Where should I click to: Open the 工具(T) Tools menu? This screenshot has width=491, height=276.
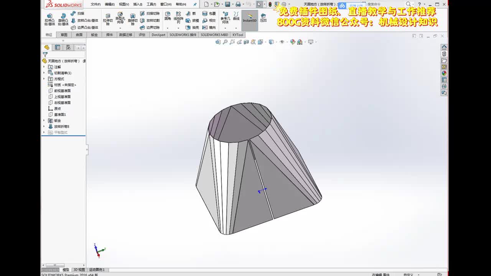point(151,4)
